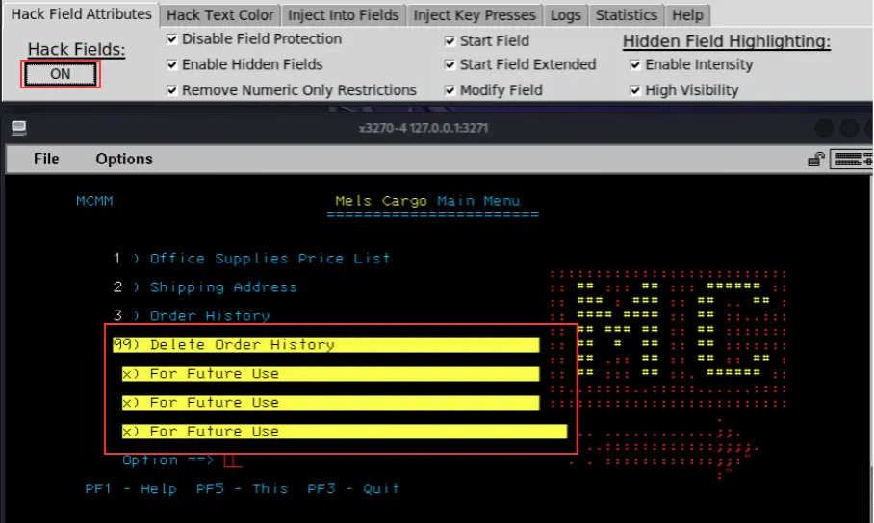Screen dimensions: 874x523
Task: Open the Logs tab
Action: 565,15
